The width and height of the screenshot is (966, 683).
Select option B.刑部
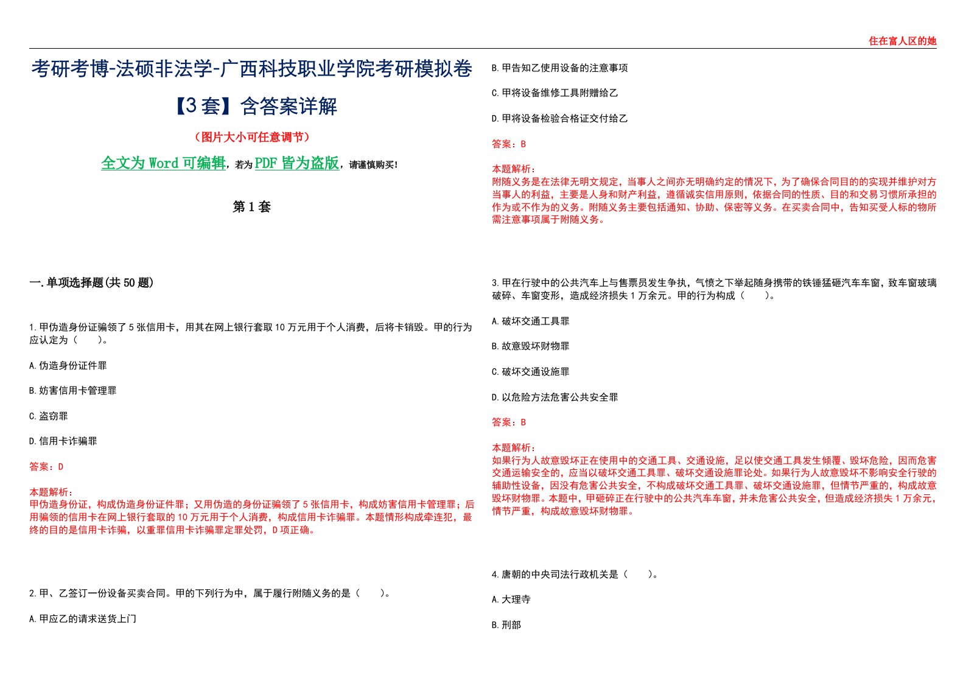pos(506,625)
